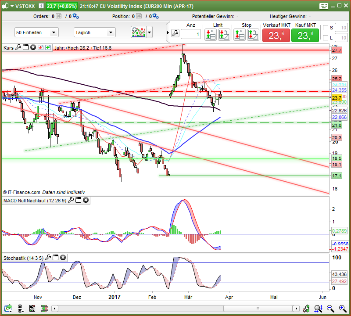The height and width of the screenshot is (316, 351).
Task: Maximize the Stochastik panel window icon
Action: (55, 258)
